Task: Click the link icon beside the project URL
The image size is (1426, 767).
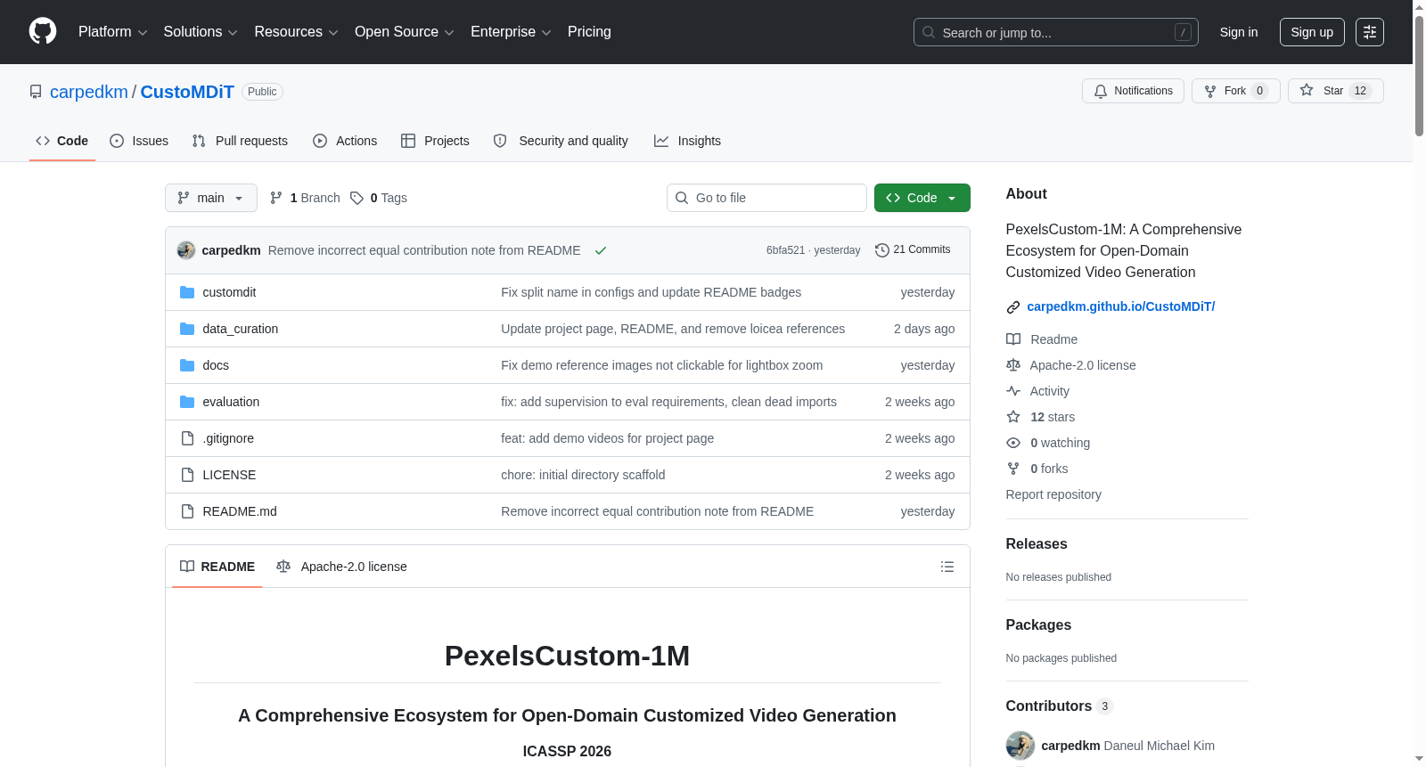Action: [x=1013, y=307]
